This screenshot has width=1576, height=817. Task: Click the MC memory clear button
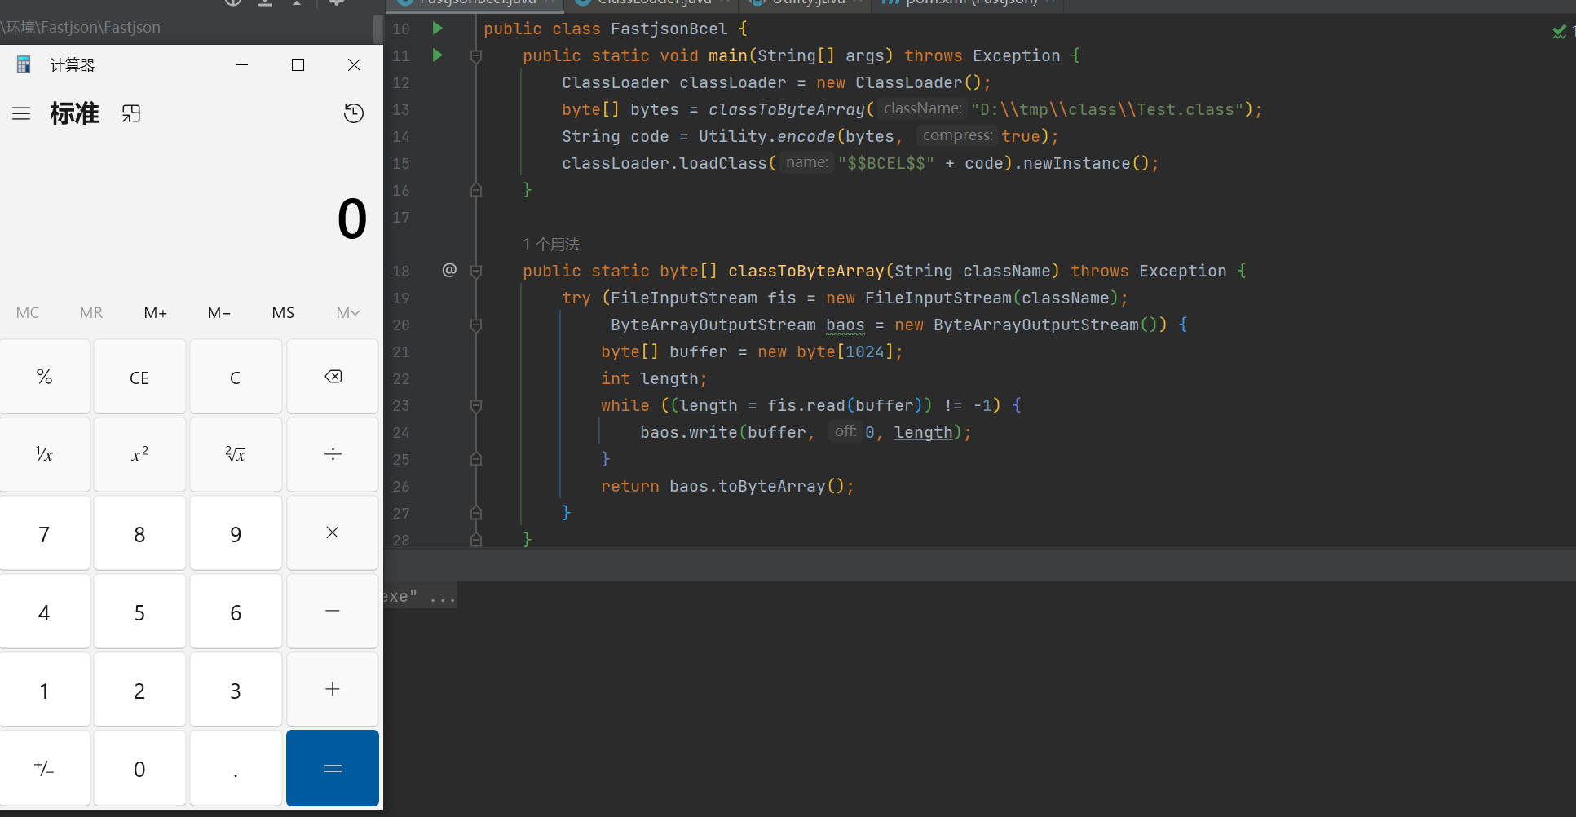(28, 312)
